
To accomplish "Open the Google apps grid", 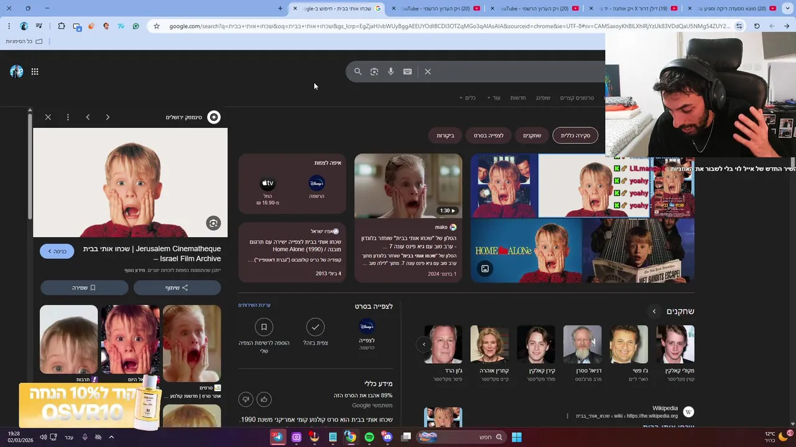I will point(35,71).
